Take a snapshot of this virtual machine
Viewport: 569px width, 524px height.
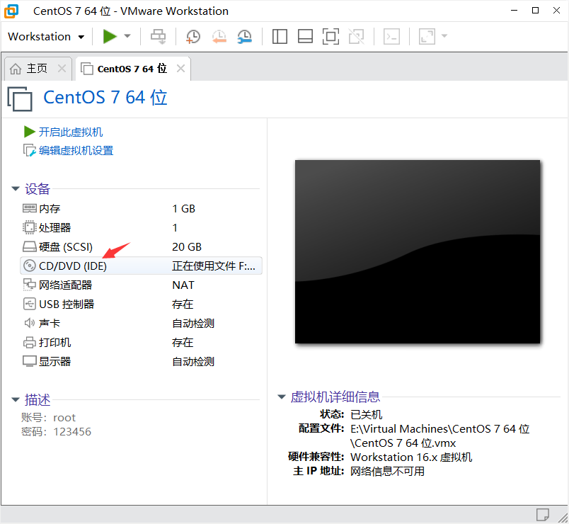192,37
